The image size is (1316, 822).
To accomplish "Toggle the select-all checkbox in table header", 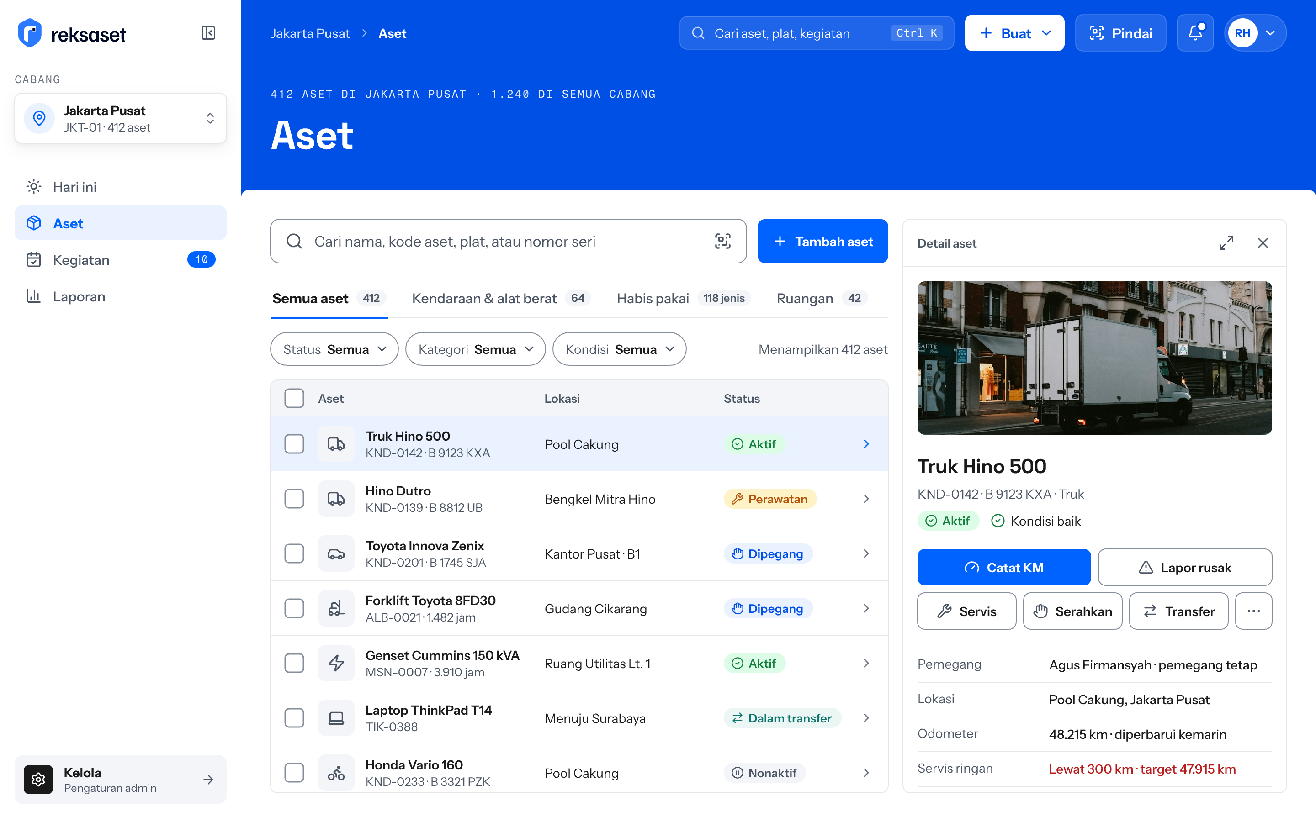I will (x=294, y=399).
